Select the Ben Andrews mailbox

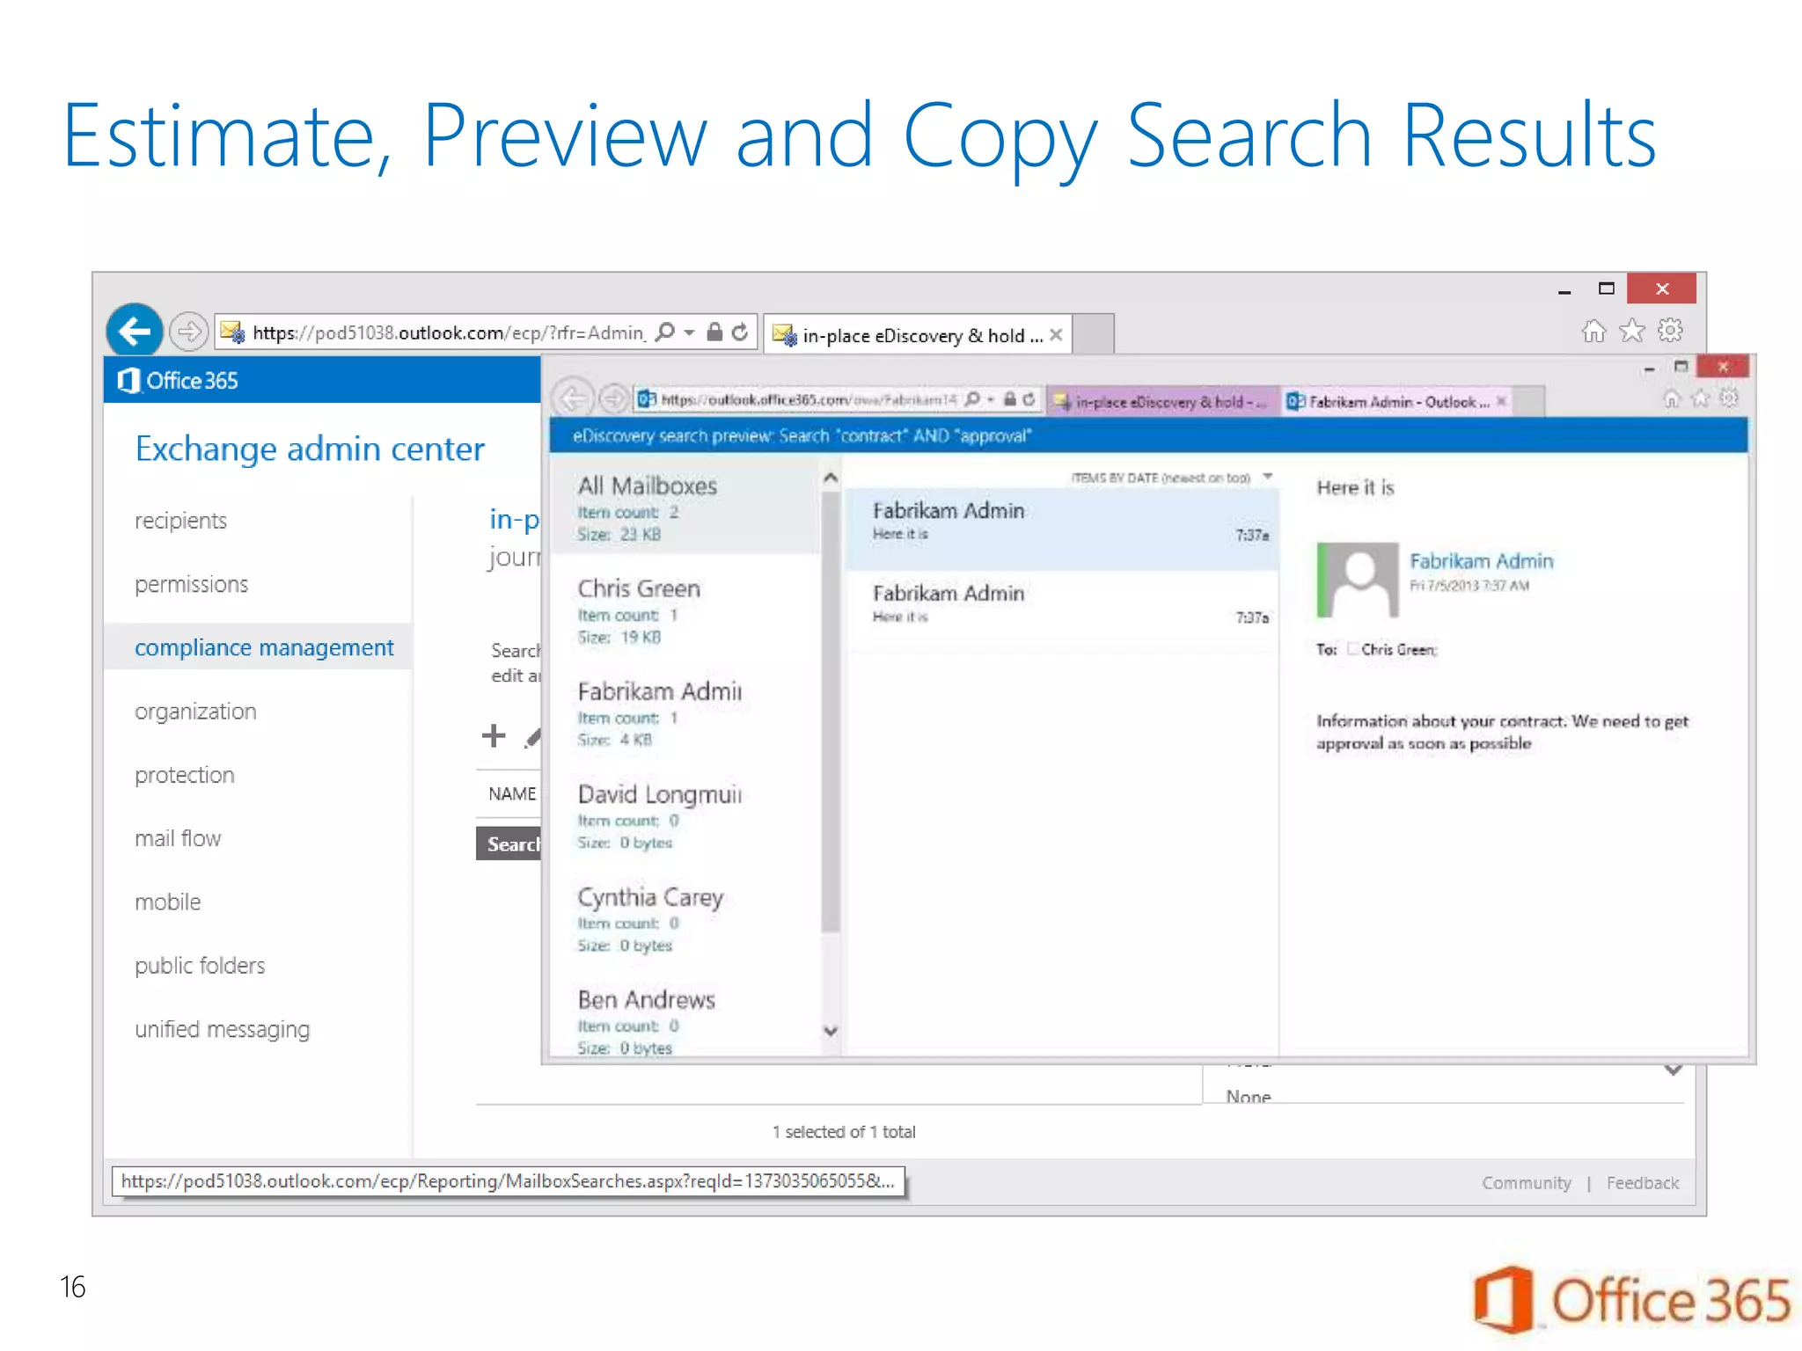(x=685, y=1022)
